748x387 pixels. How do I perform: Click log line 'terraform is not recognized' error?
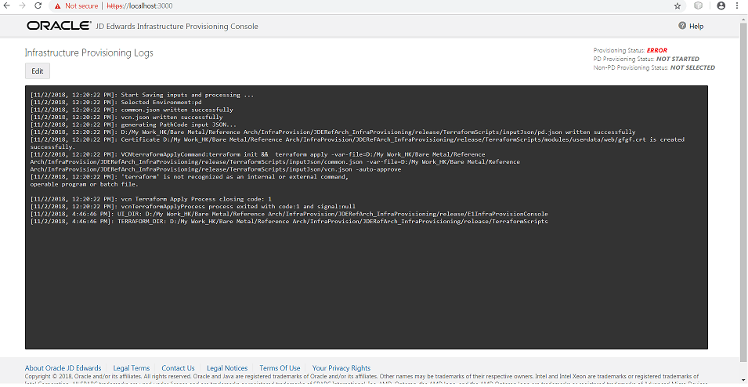coord(190,180)
